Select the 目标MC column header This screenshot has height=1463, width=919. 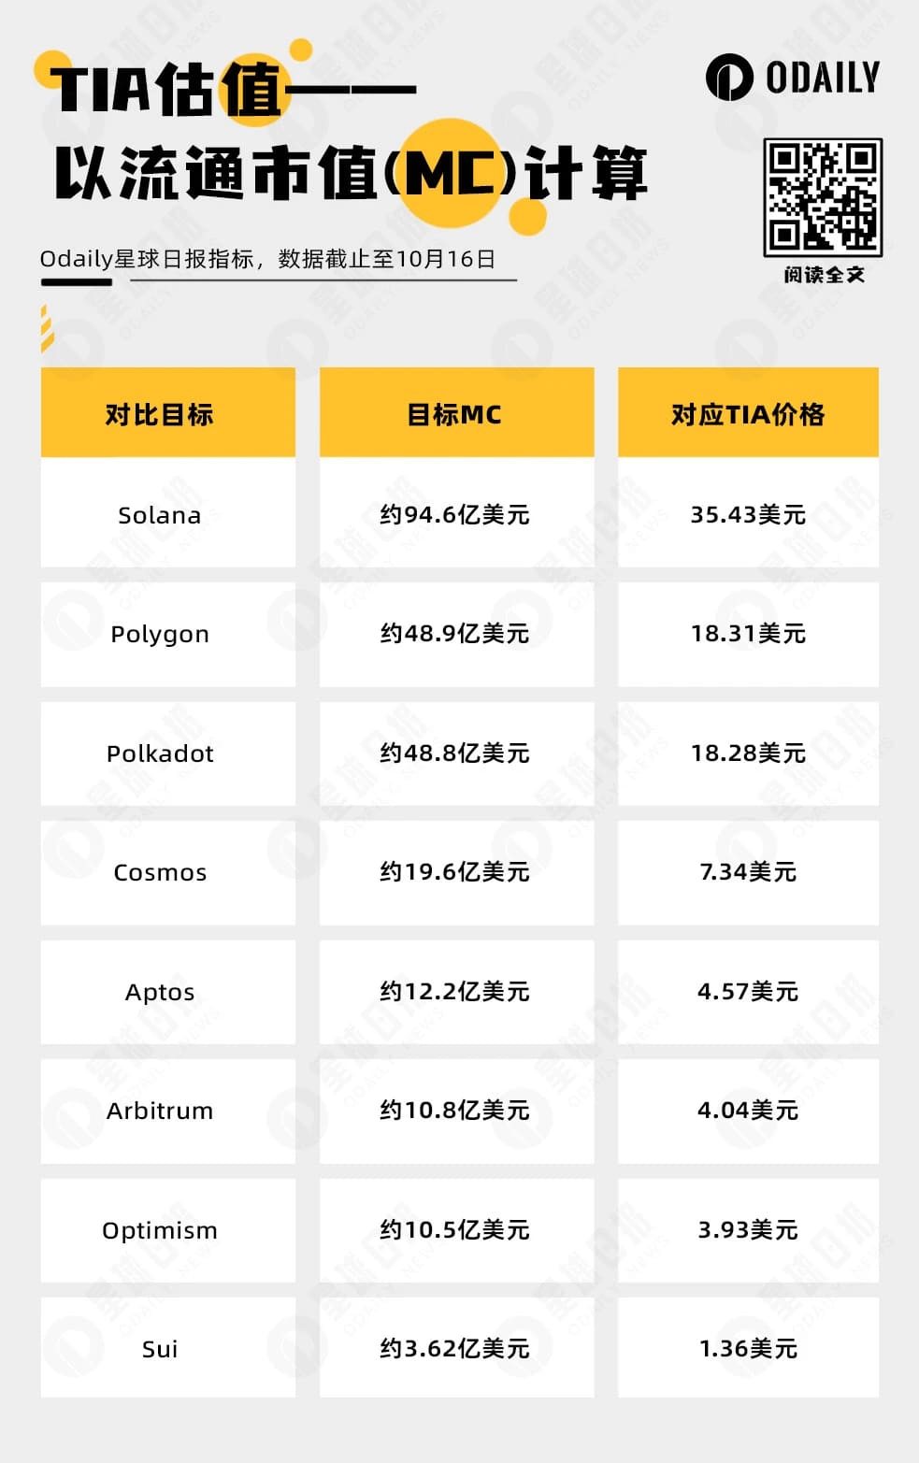(456, 412)
